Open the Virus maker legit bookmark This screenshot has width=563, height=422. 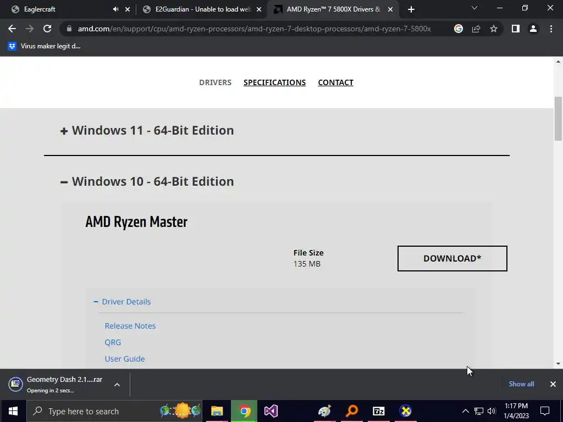click(x=44, y=46)
